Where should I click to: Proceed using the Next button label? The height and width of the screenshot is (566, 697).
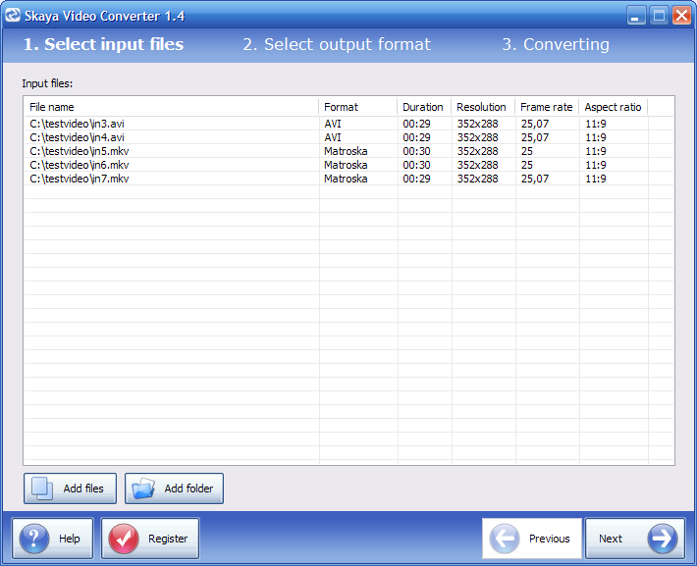[610, 539]
